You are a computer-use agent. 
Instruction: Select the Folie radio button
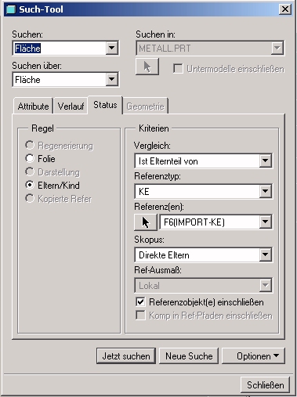coord(30,158)
